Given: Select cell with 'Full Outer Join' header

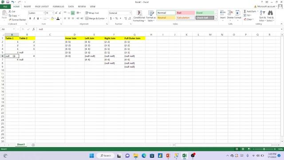Looking at the screenshot, I should click(x=134, y=38).
